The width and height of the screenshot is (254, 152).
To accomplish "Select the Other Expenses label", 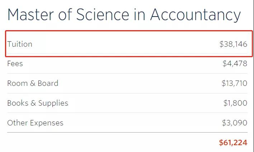I will [x=35, y=123].
